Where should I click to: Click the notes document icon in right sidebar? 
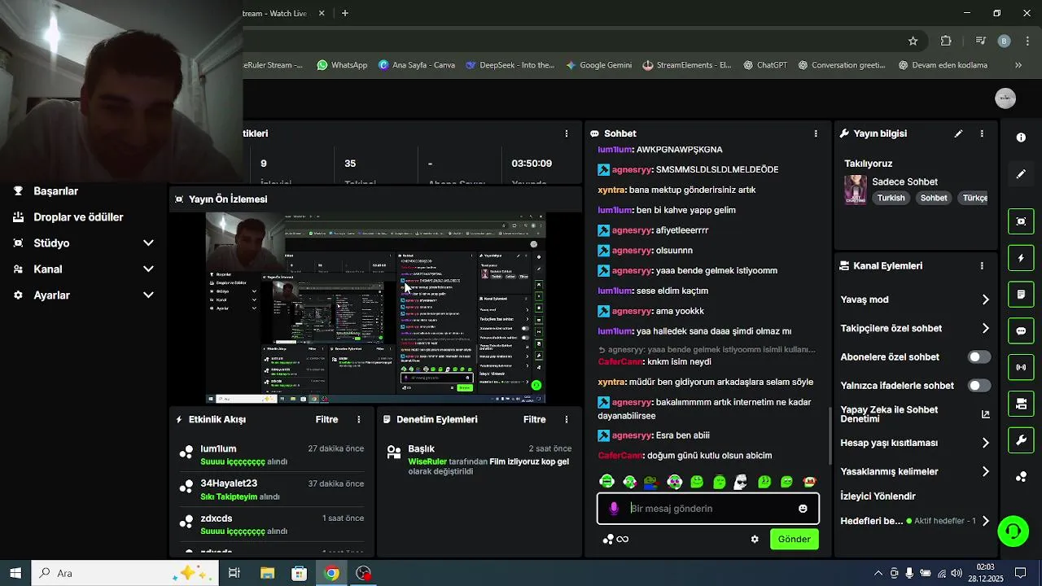(1021, 294)
